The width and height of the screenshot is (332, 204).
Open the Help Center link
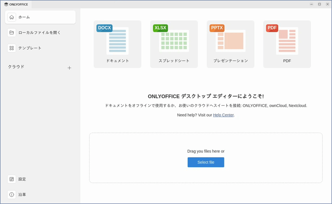click(223, 115)
